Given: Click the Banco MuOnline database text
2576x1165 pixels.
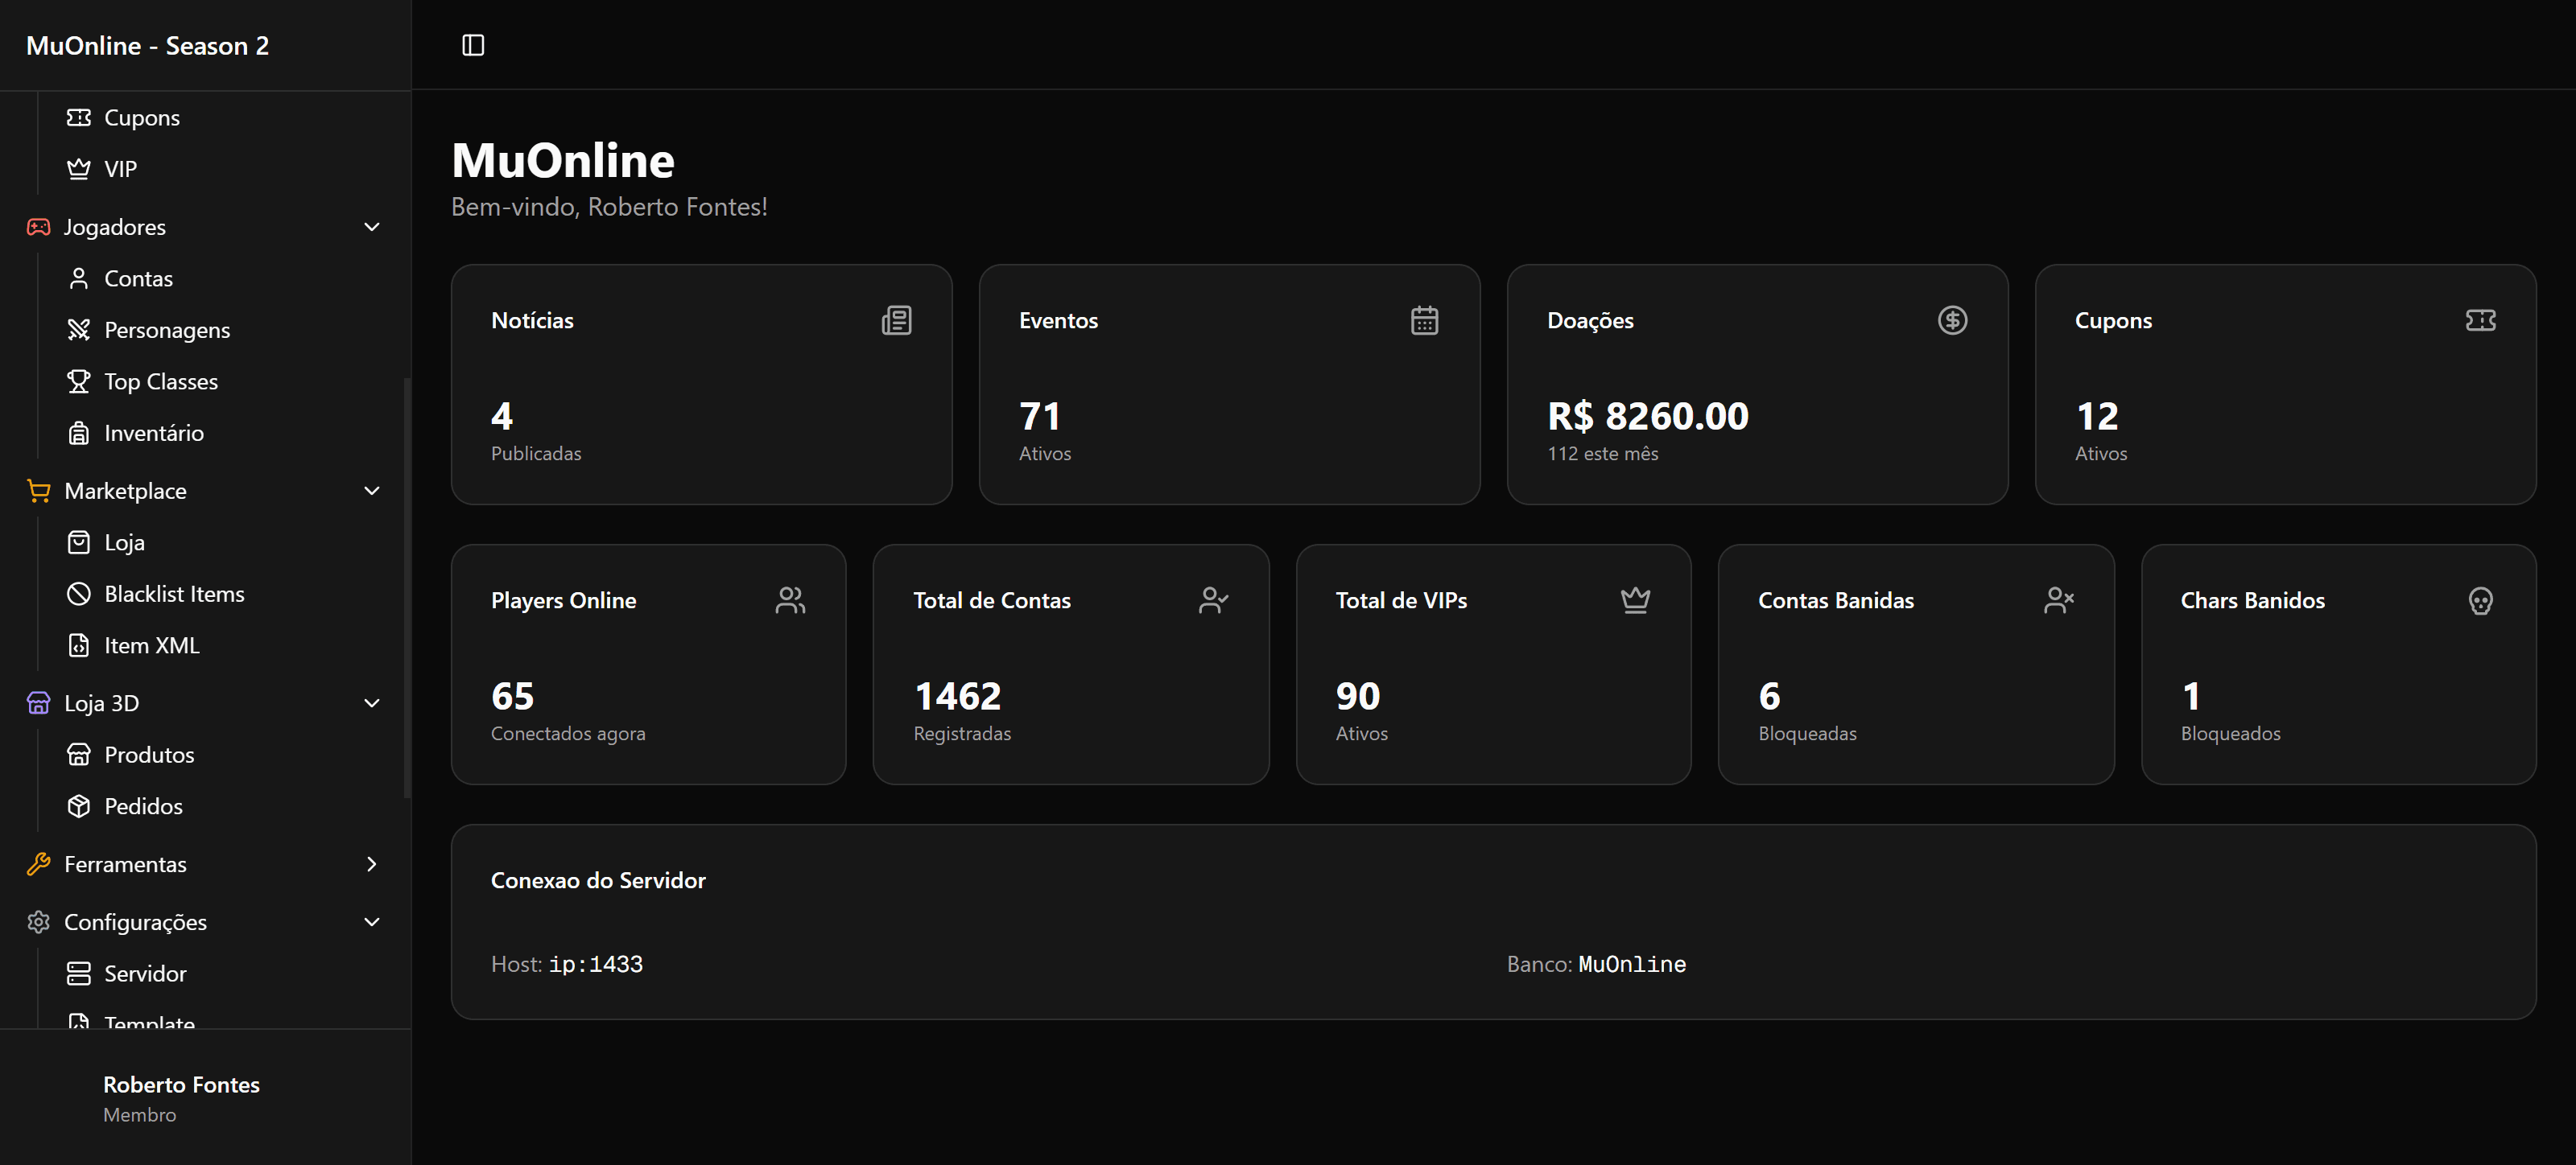Looking at the screenshot, I should [x=1597, y=964].
